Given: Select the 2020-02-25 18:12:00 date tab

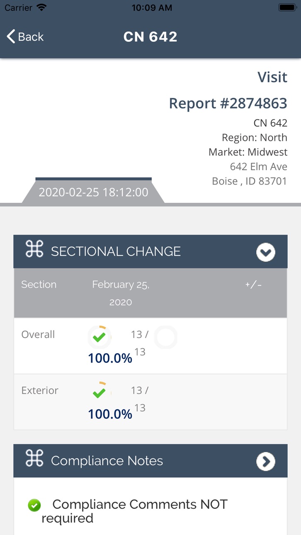Looking at the screenshot, I should tap(93, 192).
